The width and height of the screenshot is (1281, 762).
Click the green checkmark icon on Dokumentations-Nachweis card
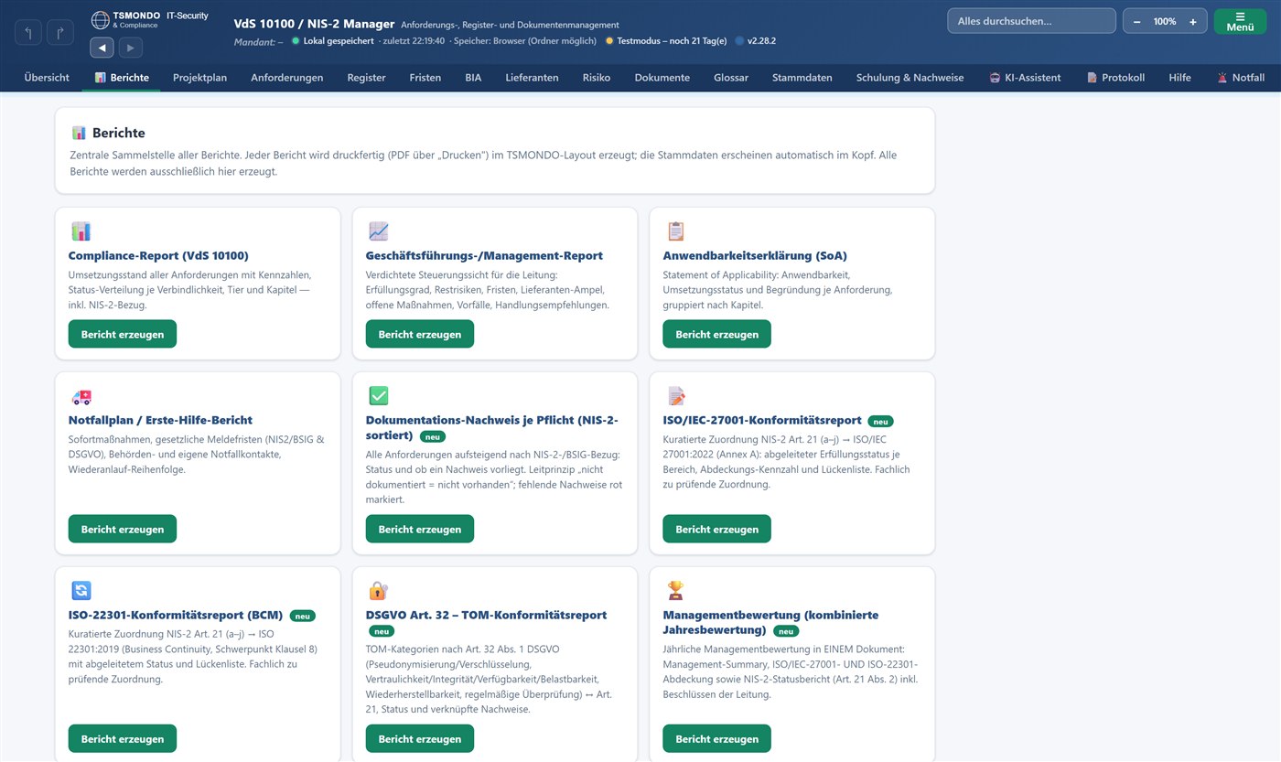(379, 396)
